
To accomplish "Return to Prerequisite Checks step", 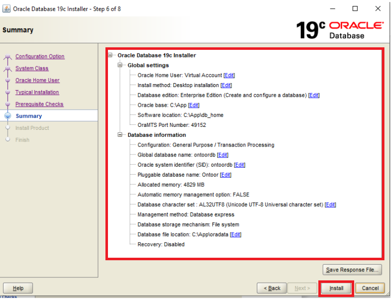I will 39,104.
